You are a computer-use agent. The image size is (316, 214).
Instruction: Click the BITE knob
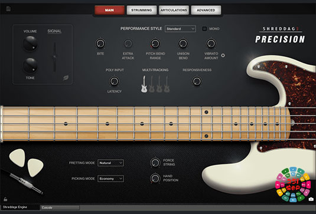coord(100,44)
